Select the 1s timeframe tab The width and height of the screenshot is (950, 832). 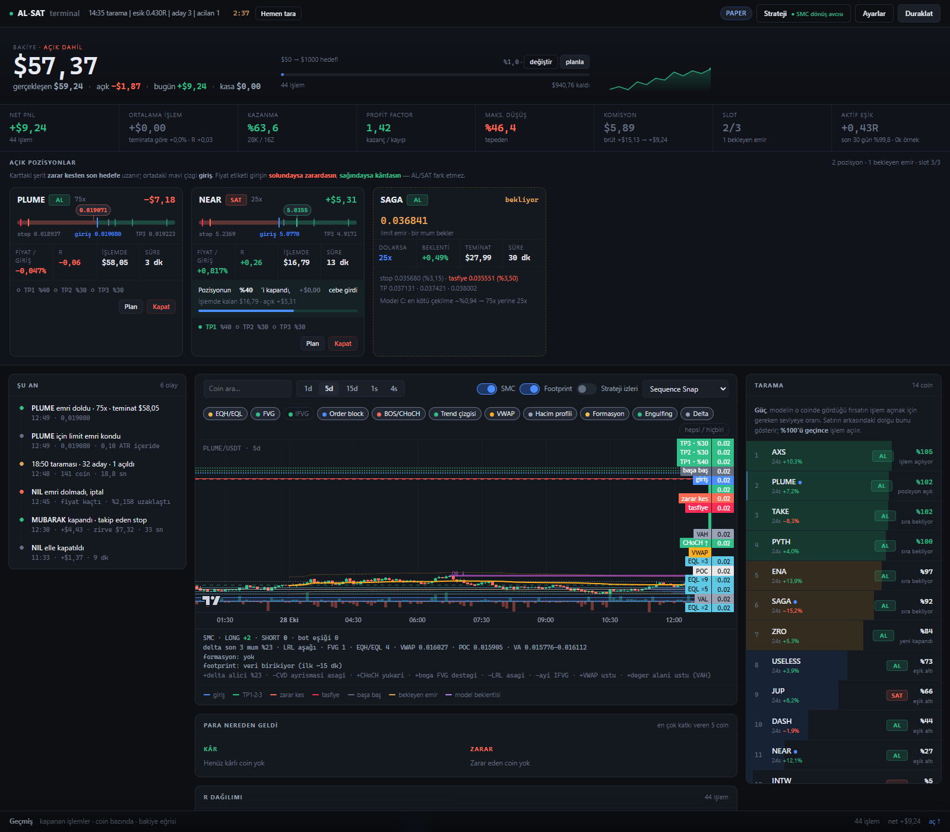pos(374,389)
